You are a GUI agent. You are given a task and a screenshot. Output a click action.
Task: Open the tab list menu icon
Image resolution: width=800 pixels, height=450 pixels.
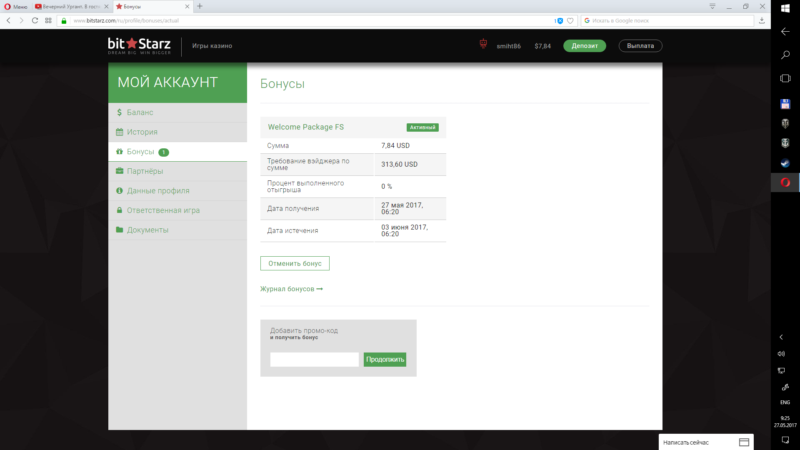[712, 6]
